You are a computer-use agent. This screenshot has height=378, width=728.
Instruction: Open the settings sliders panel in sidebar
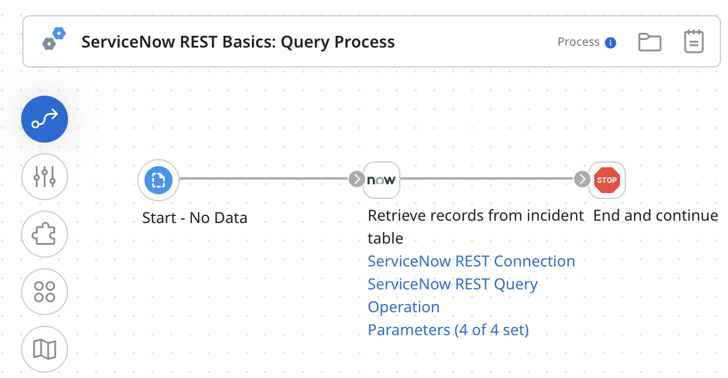[x=44, y=177]
